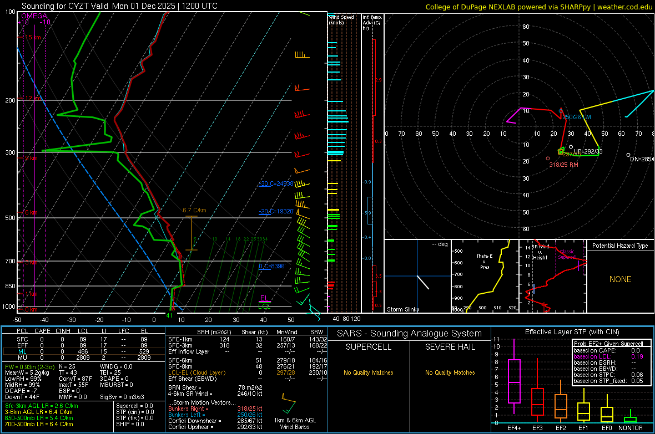
Task: Click the '700-500mb LR = 6.4 C/km' line
Action: coord(39,425)
